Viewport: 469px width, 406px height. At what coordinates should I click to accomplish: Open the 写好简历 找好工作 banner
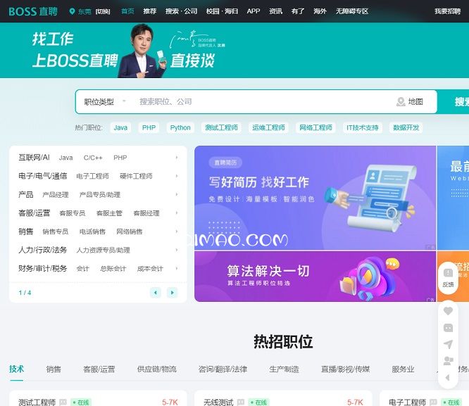click(x=315, y=198)
